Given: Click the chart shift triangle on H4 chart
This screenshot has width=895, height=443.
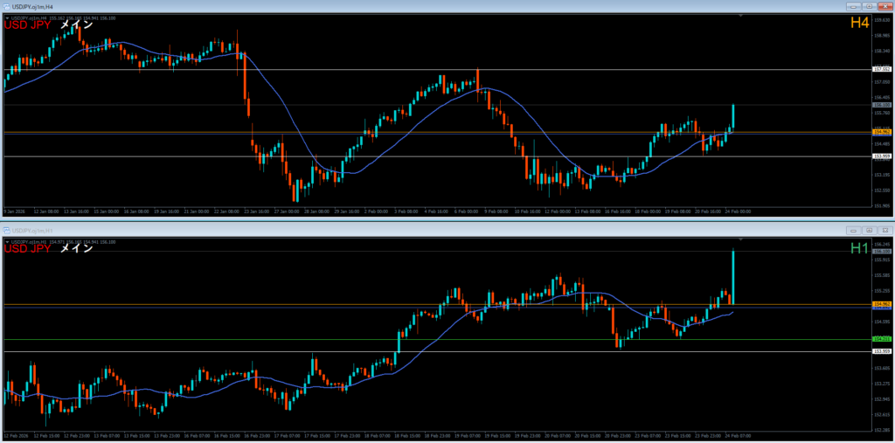Looking at the screenshot, I should [740, 17].
